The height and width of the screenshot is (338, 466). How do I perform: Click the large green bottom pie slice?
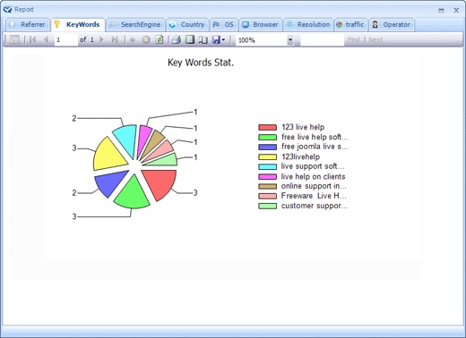[x=132, y=194]
